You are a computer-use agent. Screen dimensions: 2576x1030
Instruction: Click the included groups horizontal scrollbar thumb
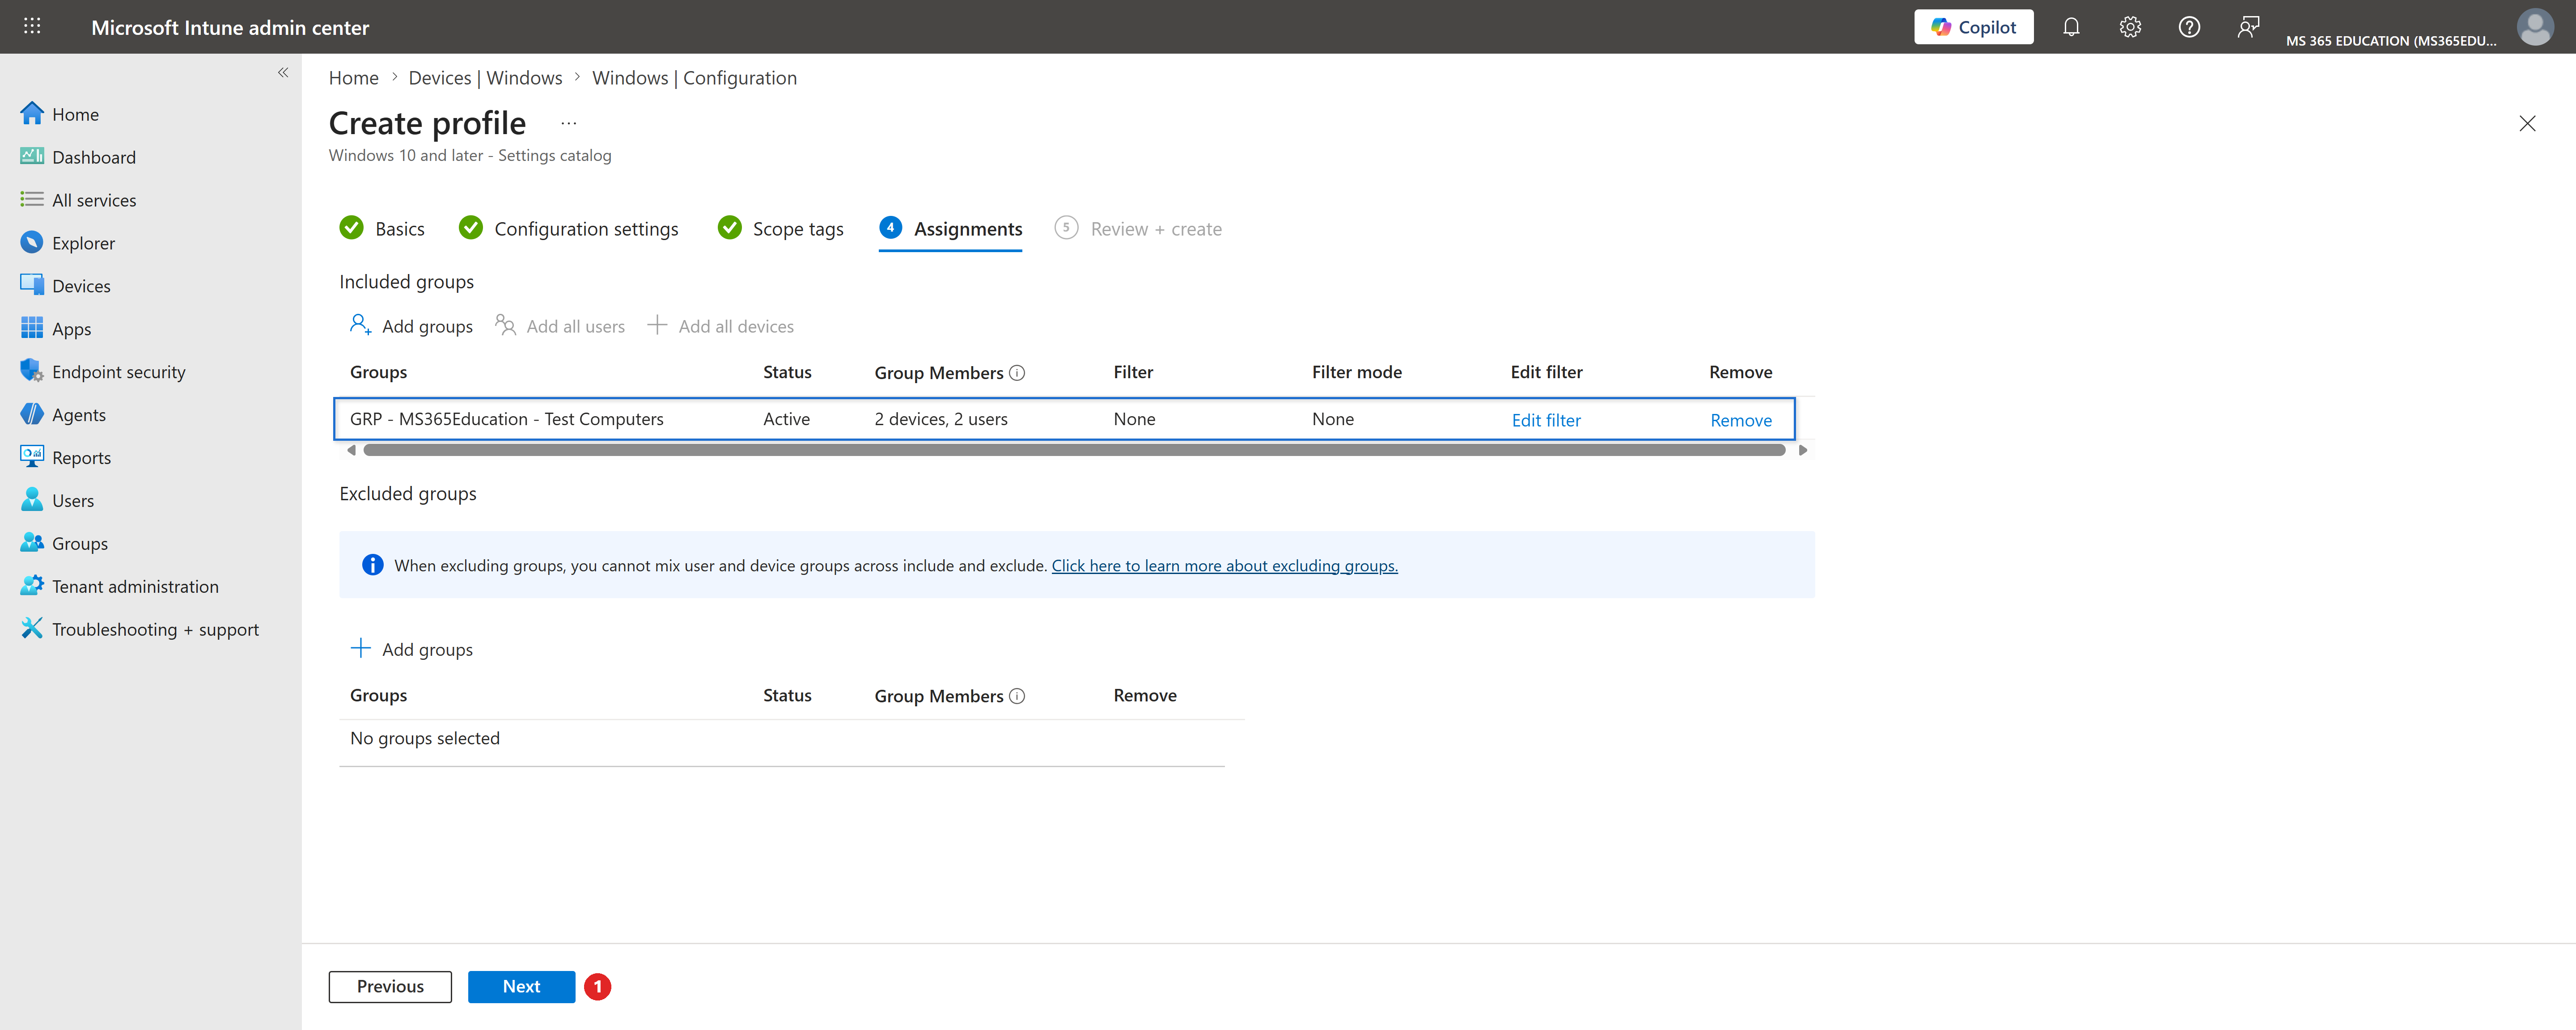coord(1074,450)
